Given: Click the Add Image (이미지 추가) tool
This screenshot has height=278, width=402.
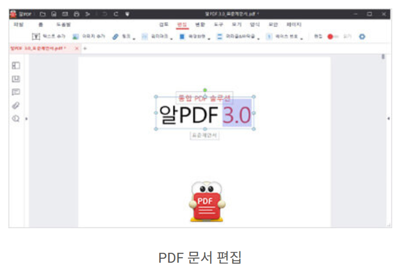Looking at the screenshot, I should pos(89,37).
